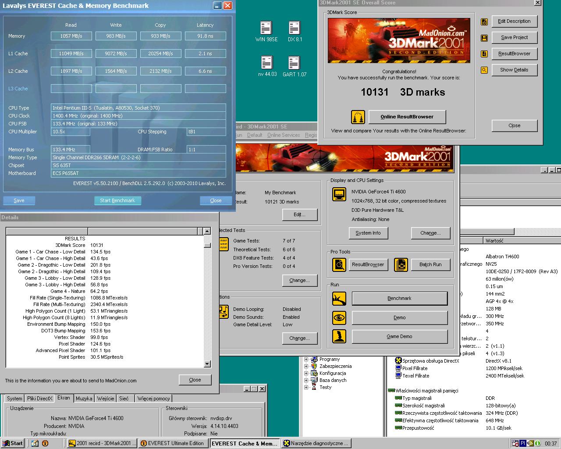Click the Show Details magnifier icon
Screen dimensions: 561x449
click(484, 70)
